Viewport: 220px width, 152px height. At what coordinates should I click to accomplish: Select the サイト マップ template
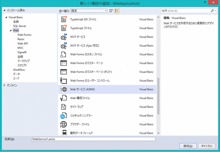click(107, 107)
